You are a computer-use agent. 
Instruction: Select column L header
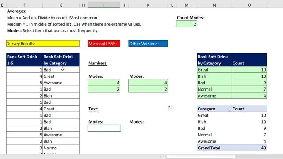click(172, 5)
